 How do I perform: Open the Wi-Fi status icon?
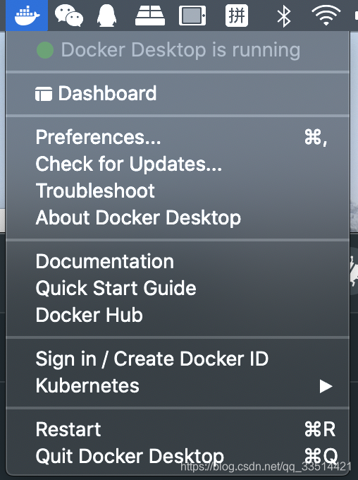(x=326, y=16)
